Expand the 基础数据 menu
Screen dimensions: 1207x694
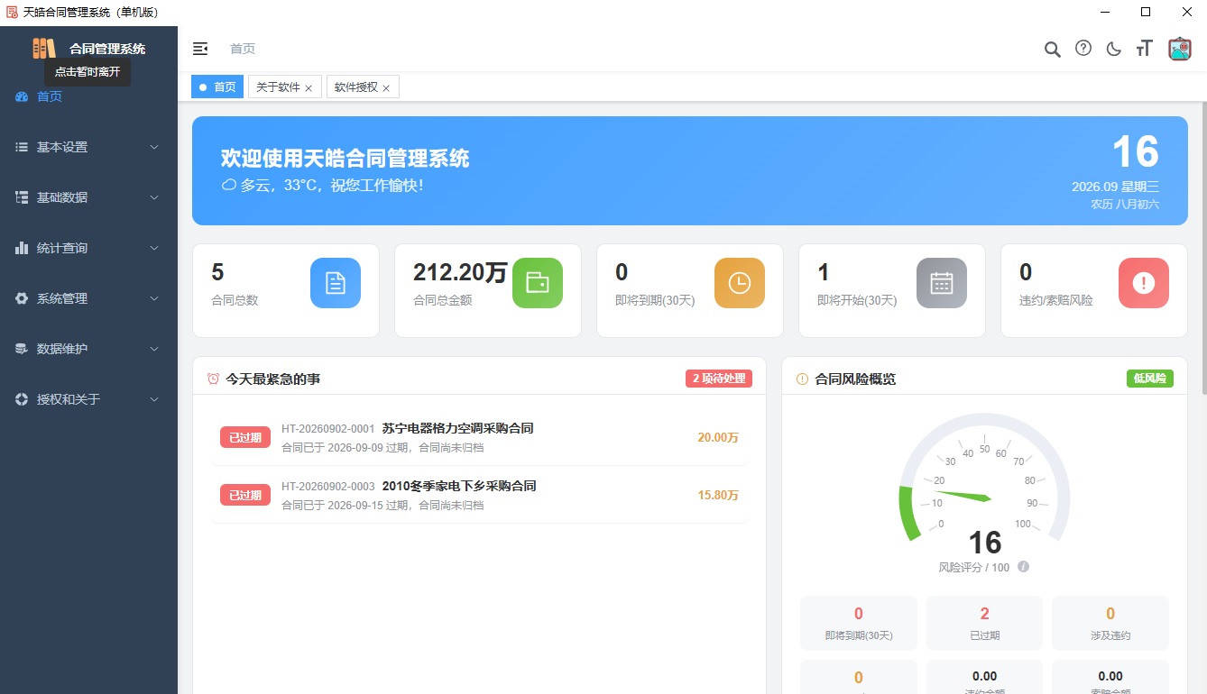[x=88, y=197]
